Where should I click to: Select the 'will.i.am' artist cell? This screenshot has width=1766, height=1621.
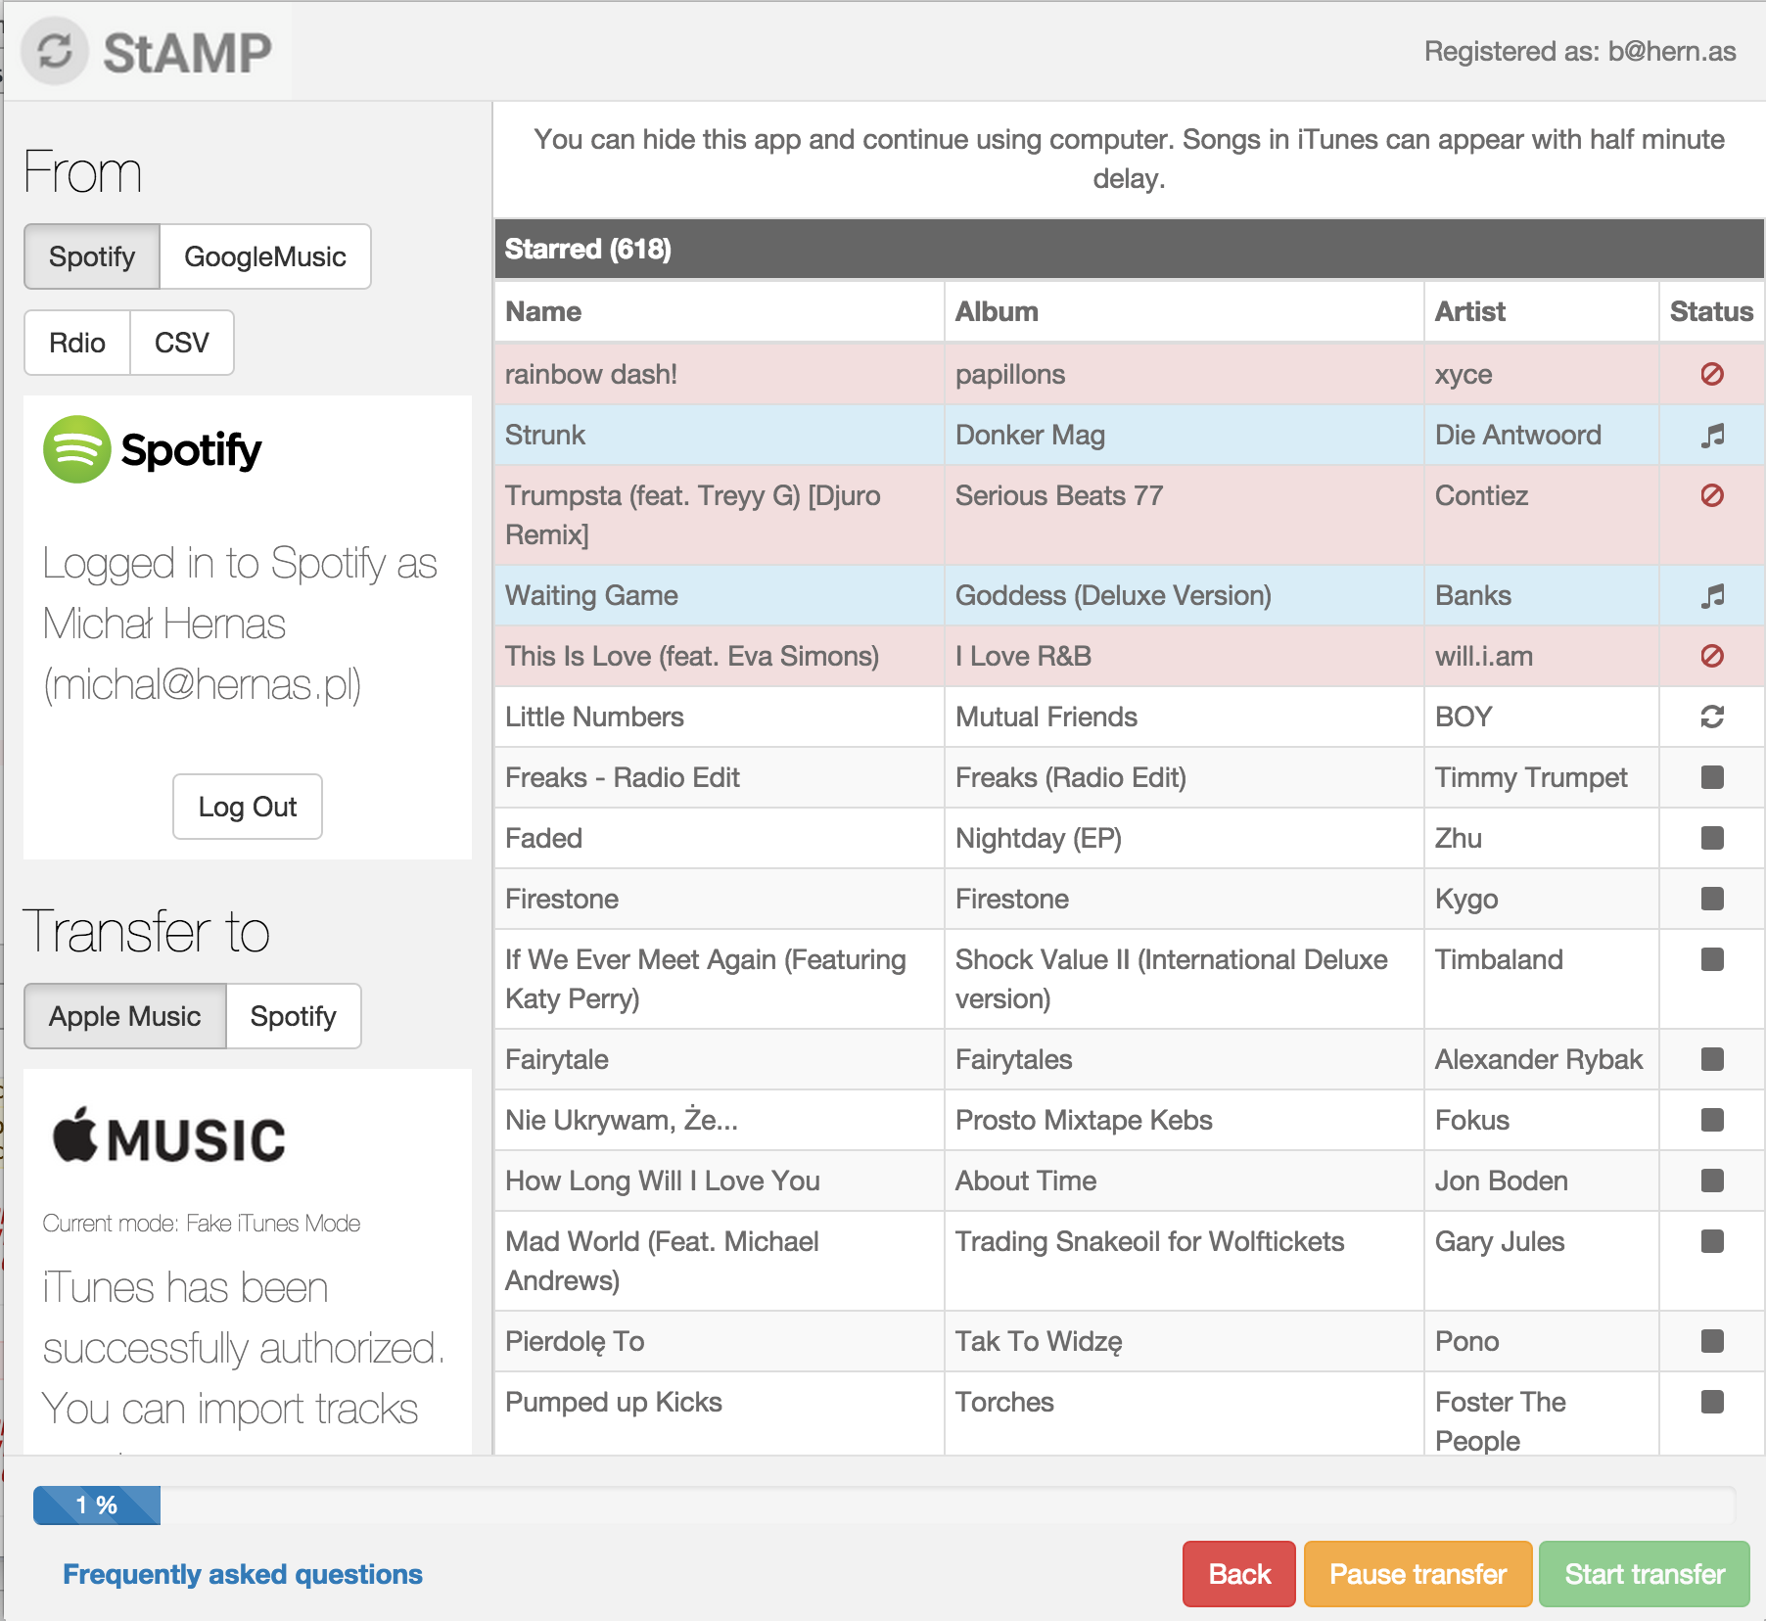(1542, 656)
